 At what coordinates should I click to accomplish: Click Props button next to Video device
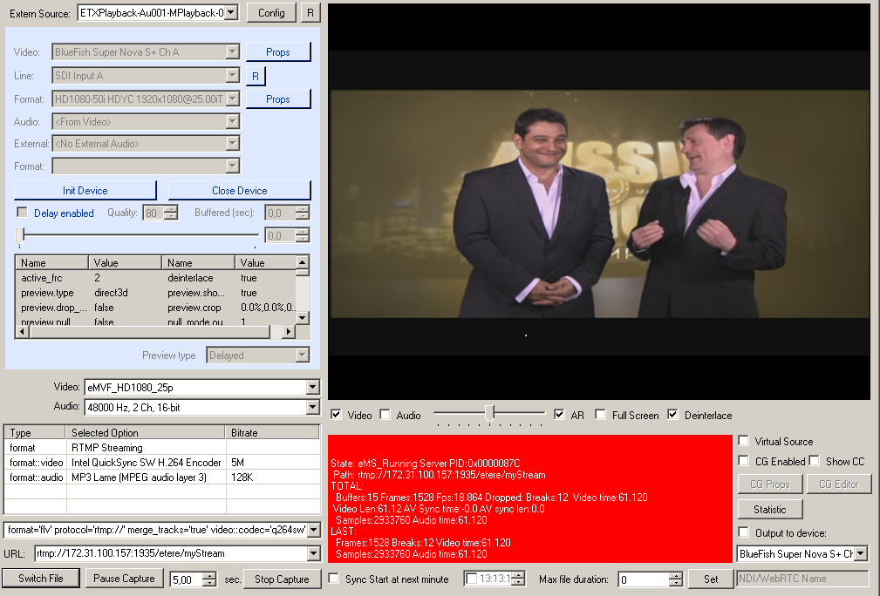[x=277, y=52]
